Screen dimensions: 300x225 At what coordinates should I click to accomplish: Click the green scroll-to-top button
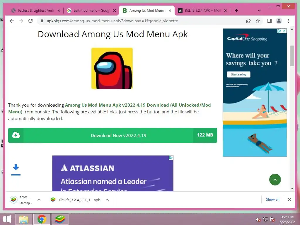275,180
